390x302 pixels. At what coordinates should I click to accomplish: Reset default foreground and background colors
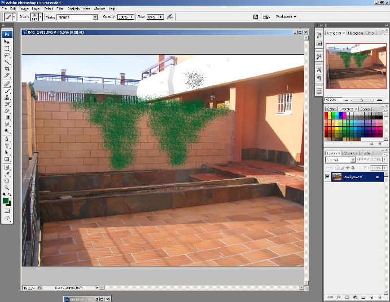point(4,194)
